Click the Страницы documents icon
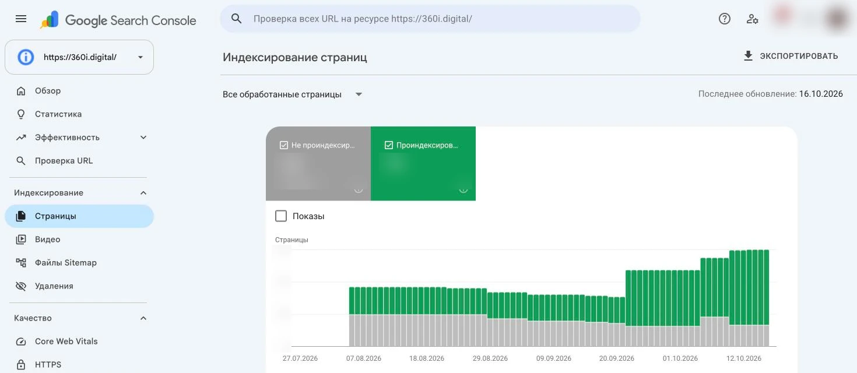Image resolution: width=857 pixels, height=373 pixels. coord(21,216)
